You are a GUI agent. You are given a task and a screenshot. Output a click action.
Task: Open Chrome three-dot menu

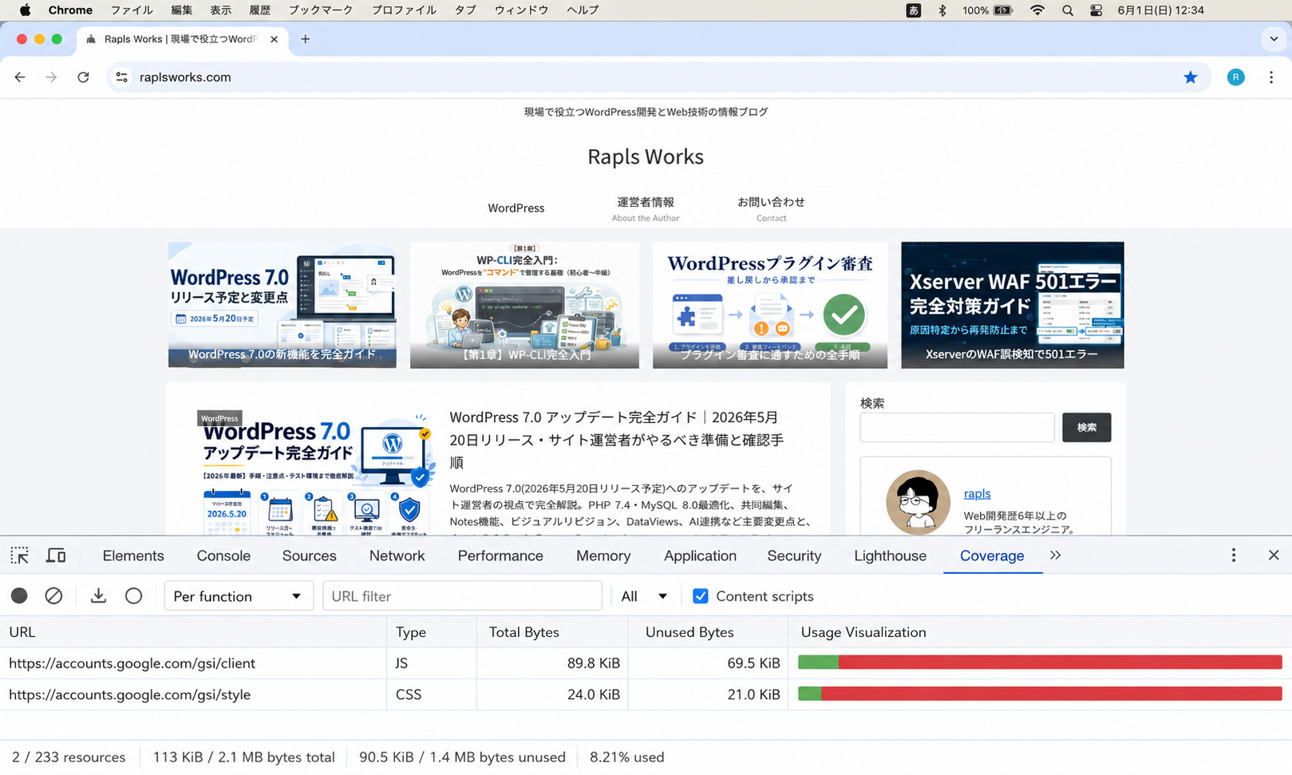1271,77
